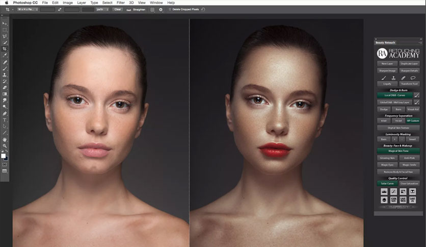
Task: Click the stamp icon in Beauty Retouch panel
Action: coord(393,78)
